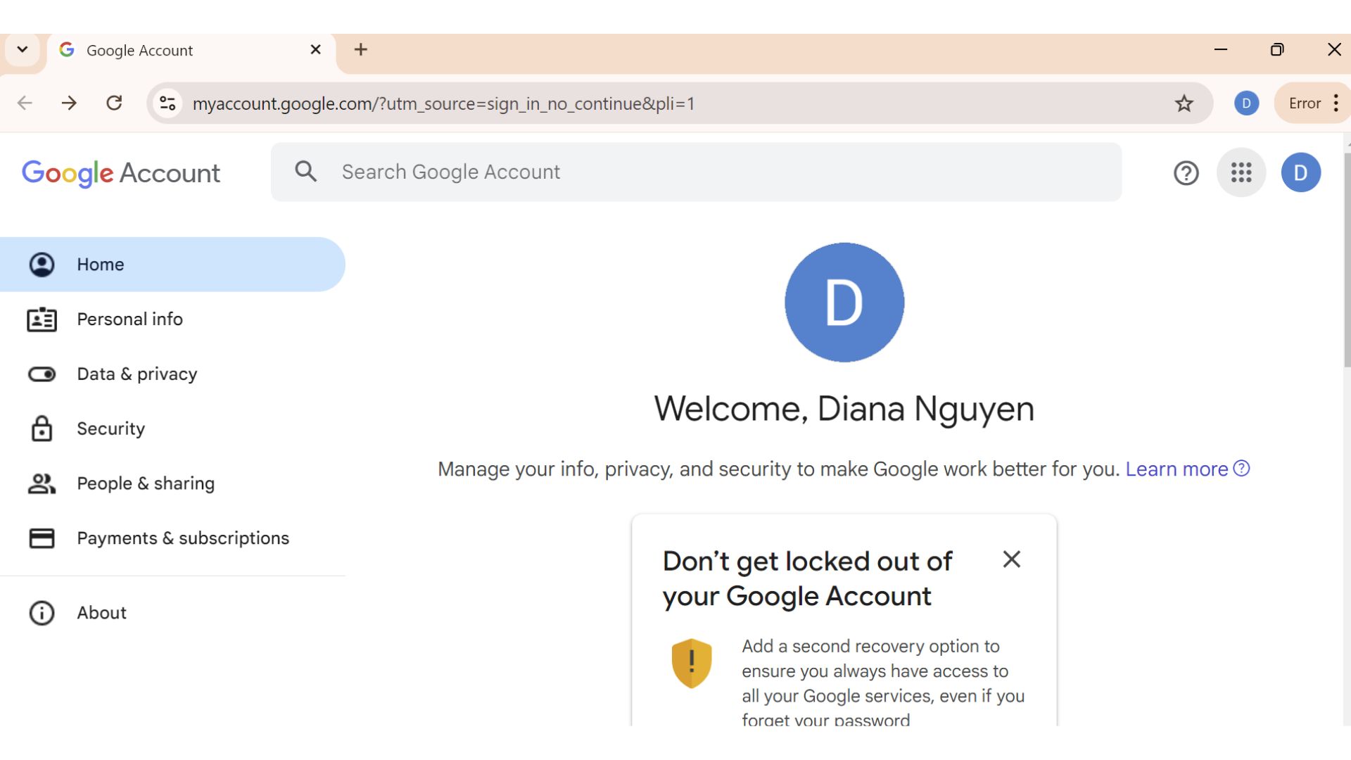Click the Personal info ID card icon

(42, 319)
